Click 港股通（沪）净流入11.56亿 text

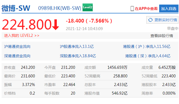click(x=147, y=46)
